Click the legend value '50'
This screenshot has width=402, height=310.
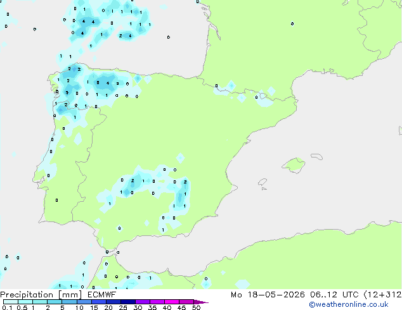[x=196, y=307]
